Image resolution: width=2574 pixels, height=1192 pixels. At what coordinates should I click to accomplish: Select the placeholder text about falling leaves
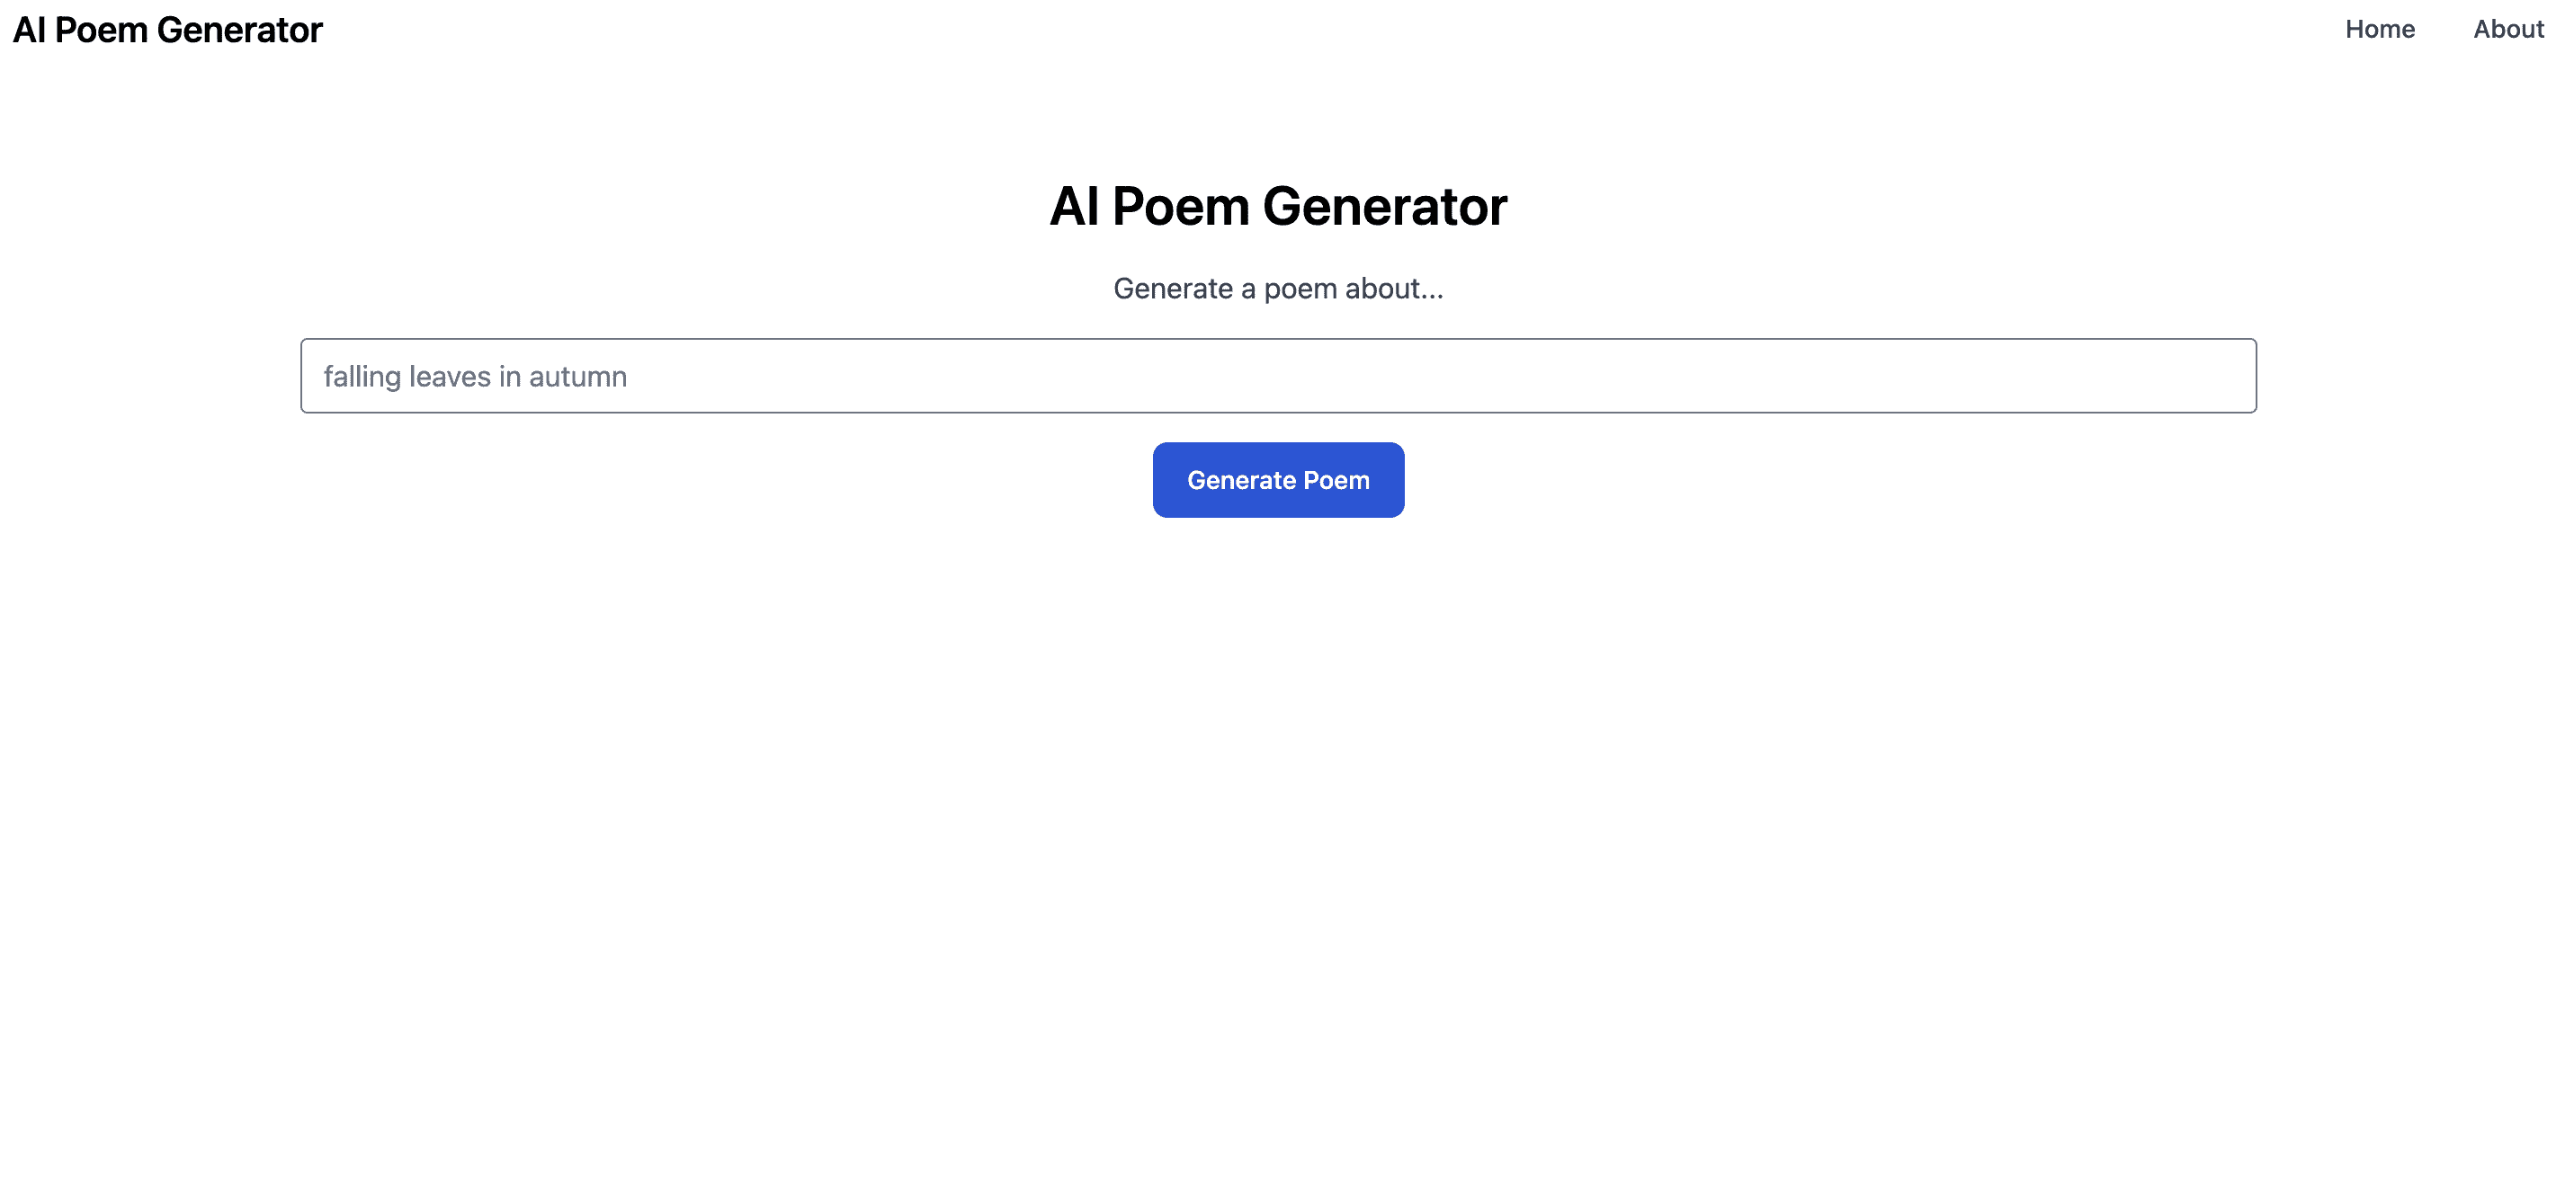tap(476, 376)
